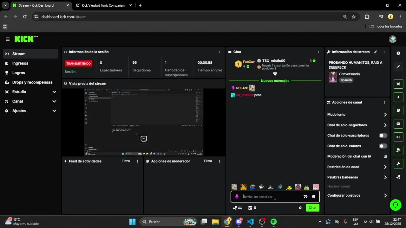Open Drops y recompensas in the sidebar
This screenshot has width=406, height=228.
[x=30, y=82]
